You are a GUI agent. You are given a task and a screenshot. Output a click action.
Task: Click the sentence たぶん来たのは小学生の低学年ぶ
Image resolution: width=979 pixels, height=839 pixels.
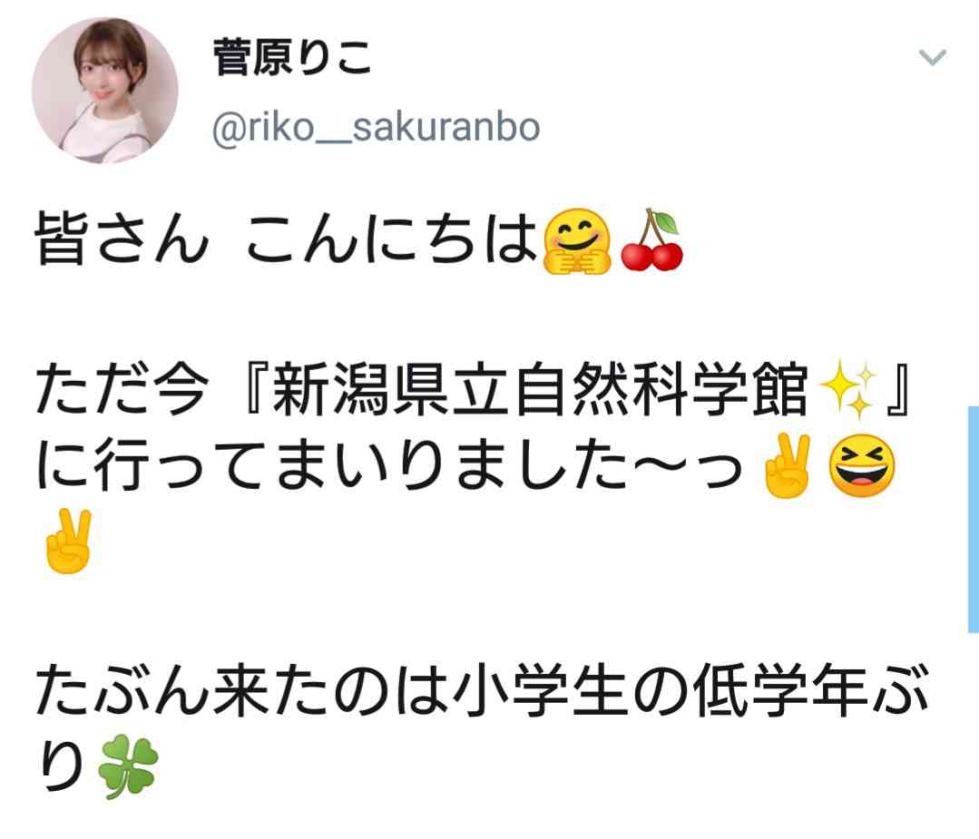tap(482, 692)
